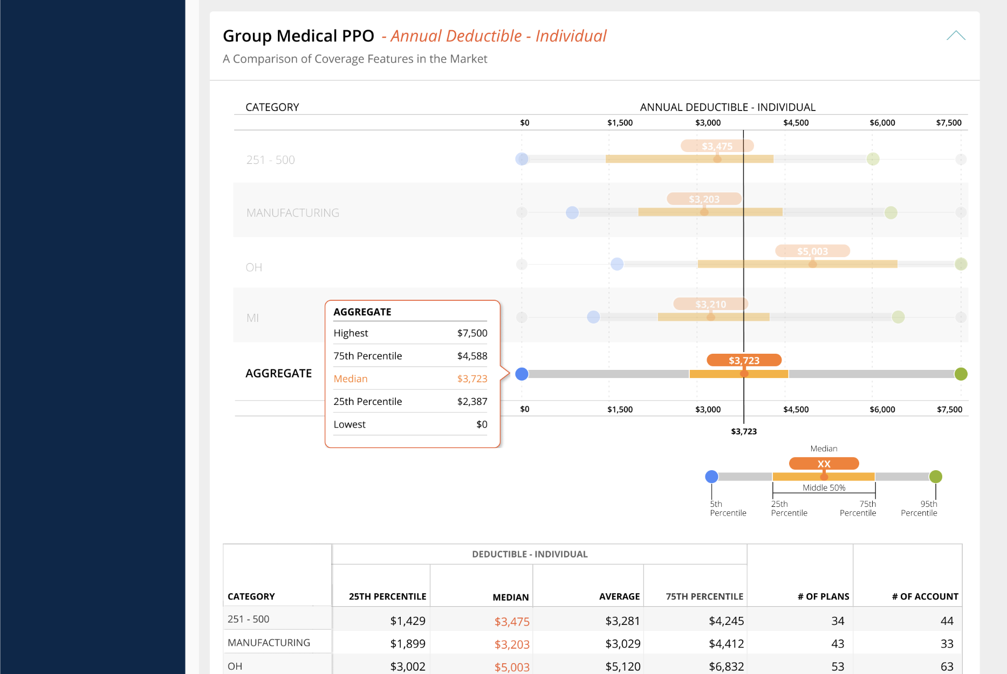
Task: Click the $3,210 median bubble for MI
Action: pyautogui.click(x=710, y=304)
